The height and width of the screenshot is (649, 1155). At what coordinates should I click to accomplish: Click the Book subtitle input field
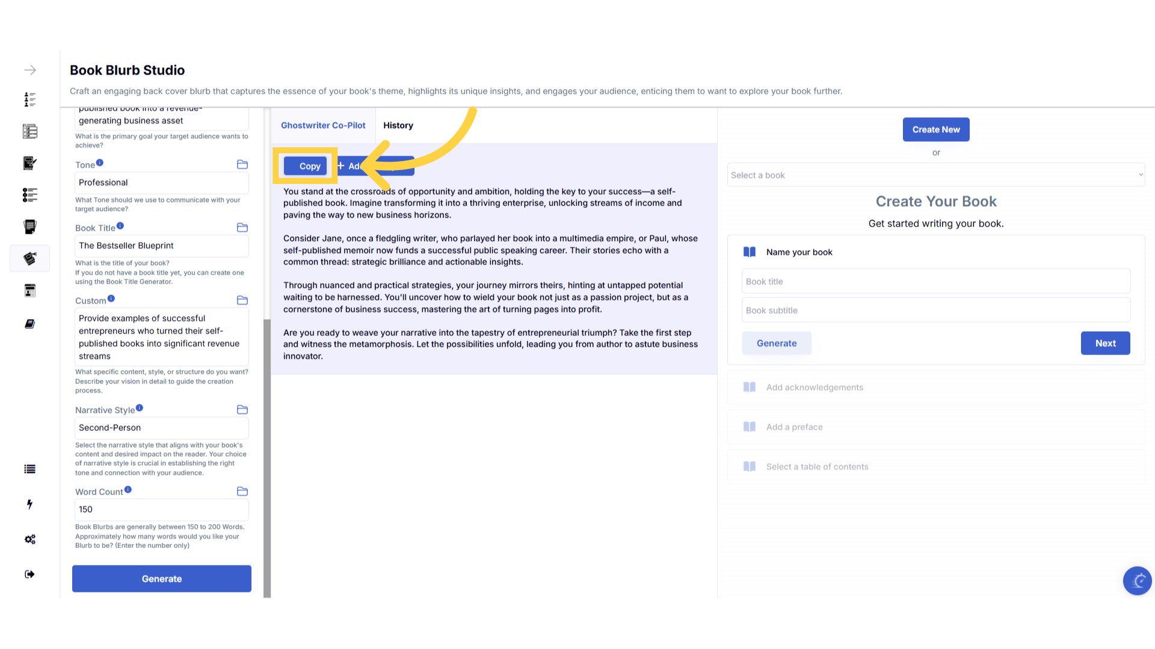(935, 311)
